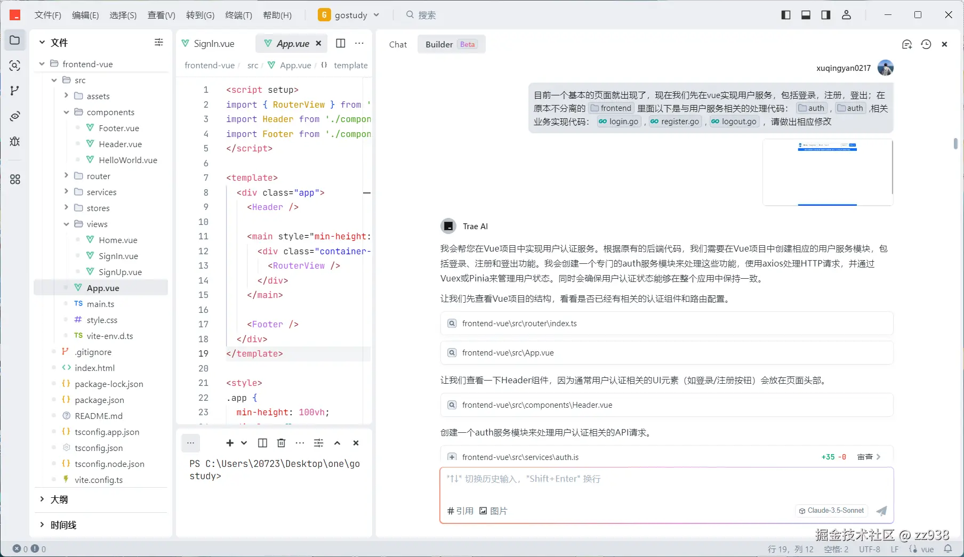Open terminal panel settings sliders icon

click(318, 443)
